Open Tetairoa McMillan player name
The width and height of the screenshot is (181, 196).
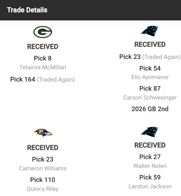click(x=43, y=67)
